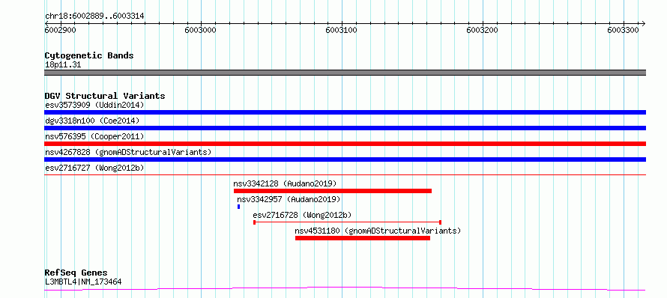667x298 pixels.
Task: Select the esv2716728 thin red span line
Action: pyautogui.click(x=347, y=222)
